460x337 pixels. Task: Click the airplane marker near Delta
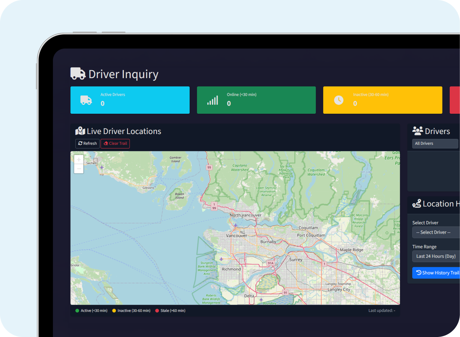(261, 299)
